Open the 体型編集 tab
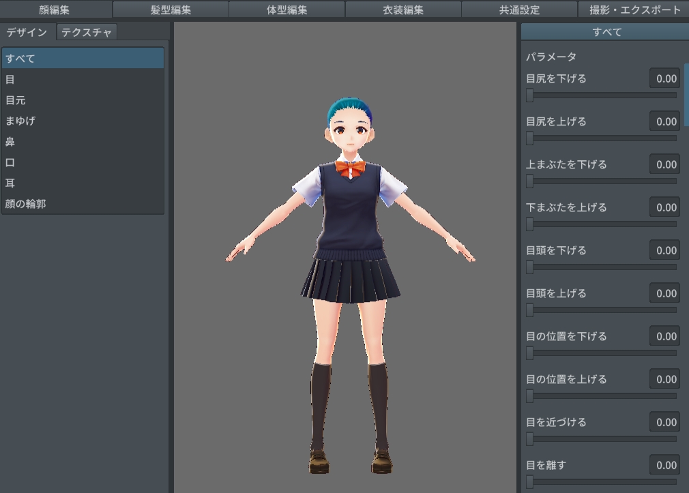The image size is (689, 493). pyautogui.click(x=287, y=10)
